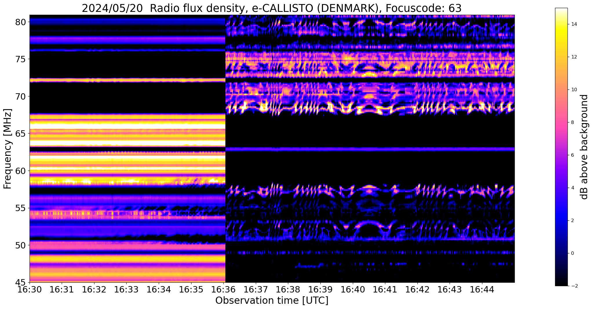Select the 50 MHz y-axis tick label
Image resolution: width=593 pixels, height=309 pixels.
pos(21,245)
